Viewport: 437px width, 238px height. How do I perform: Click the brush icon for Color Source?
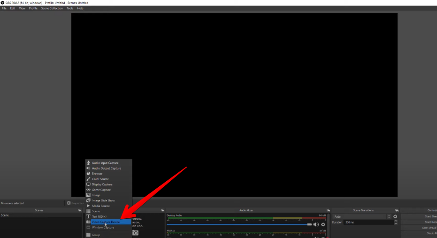88,179
